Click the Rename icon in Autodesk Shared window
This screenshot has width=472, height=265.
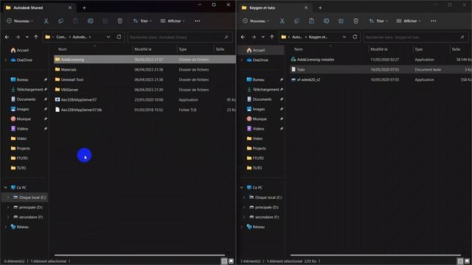90,21
